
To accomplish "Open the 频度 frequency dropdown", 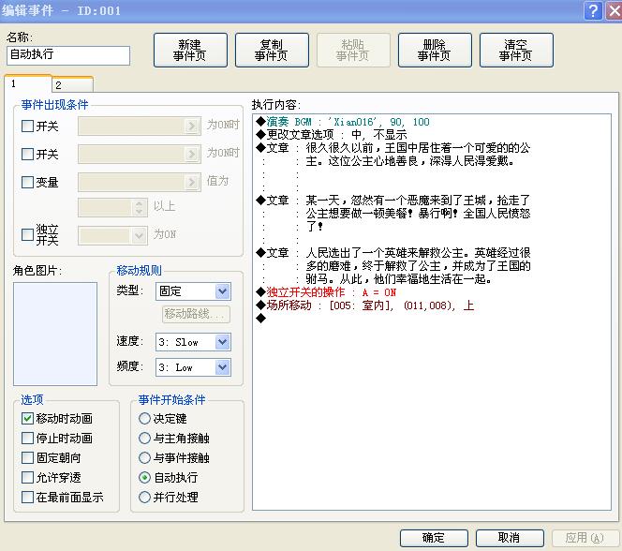I will 193,367.
